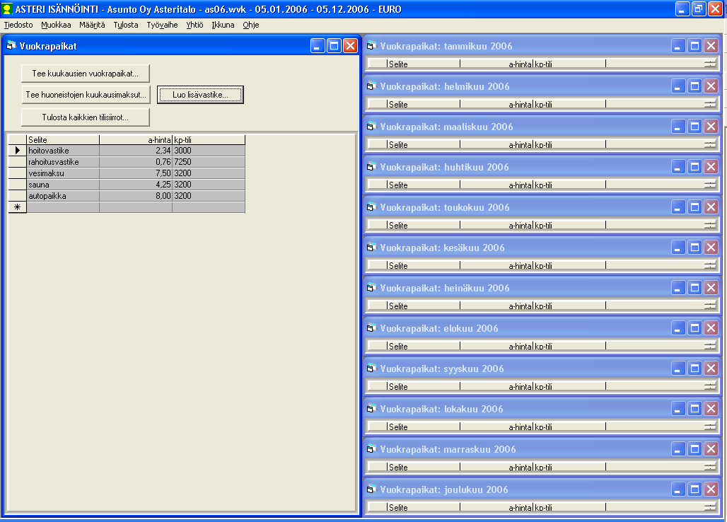
Task: Open the Tiedosto menu
Action: [x=18, y=25]
